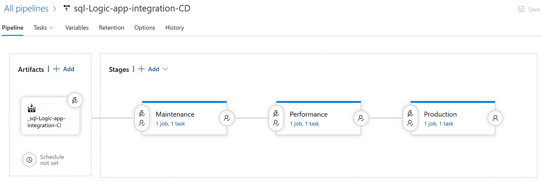
Task: Open the Retention tab
Action: 111,27
